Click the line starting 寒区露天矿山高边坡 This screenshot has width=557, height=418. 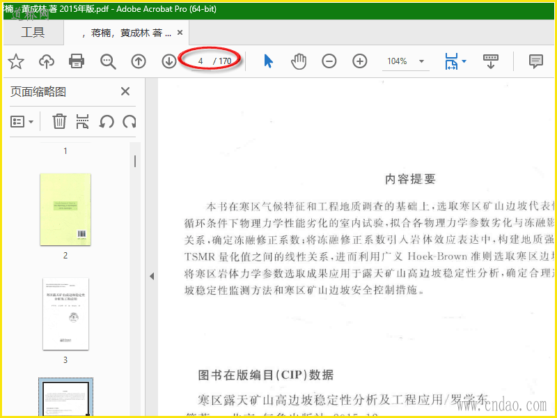click(x=343, y=400)
